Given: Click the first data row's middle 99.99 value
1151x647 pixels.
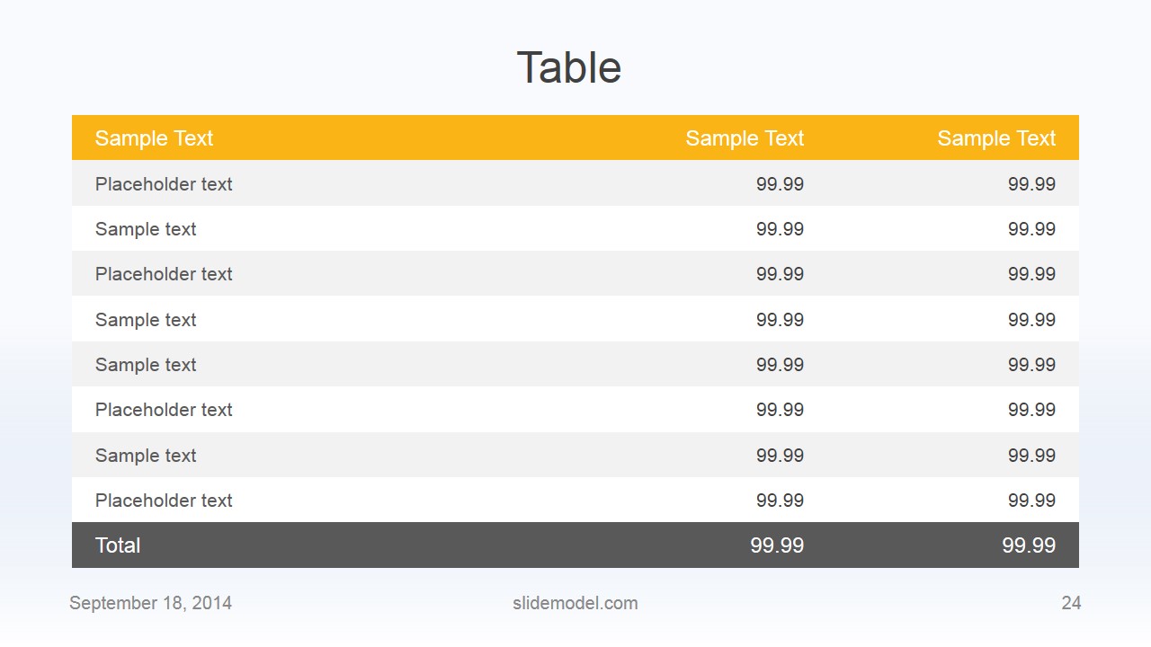Looking at the screenshot, I should [780, 184].
